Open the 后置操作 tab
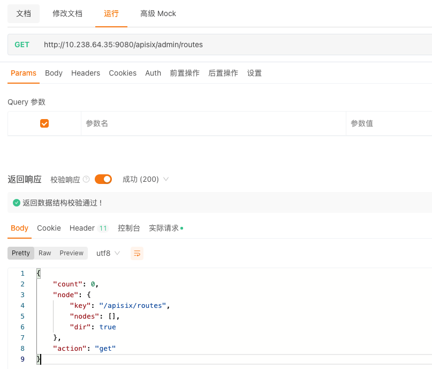The image size is (432, 369). click(223, 73)
